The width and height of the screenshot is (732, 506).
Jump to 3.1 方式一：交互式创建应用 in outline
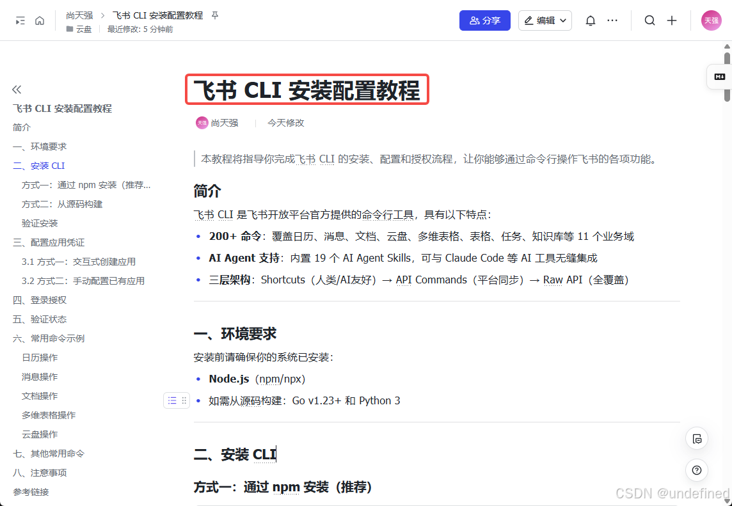(x=79, y=262)
